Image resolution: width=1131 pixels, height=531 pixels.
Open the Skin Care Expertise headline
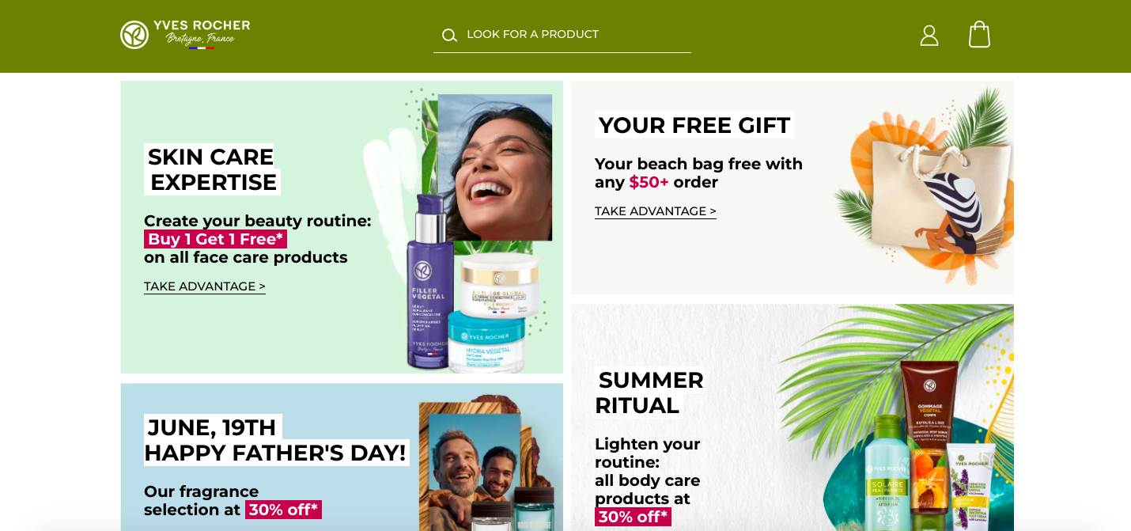(212, 169)
